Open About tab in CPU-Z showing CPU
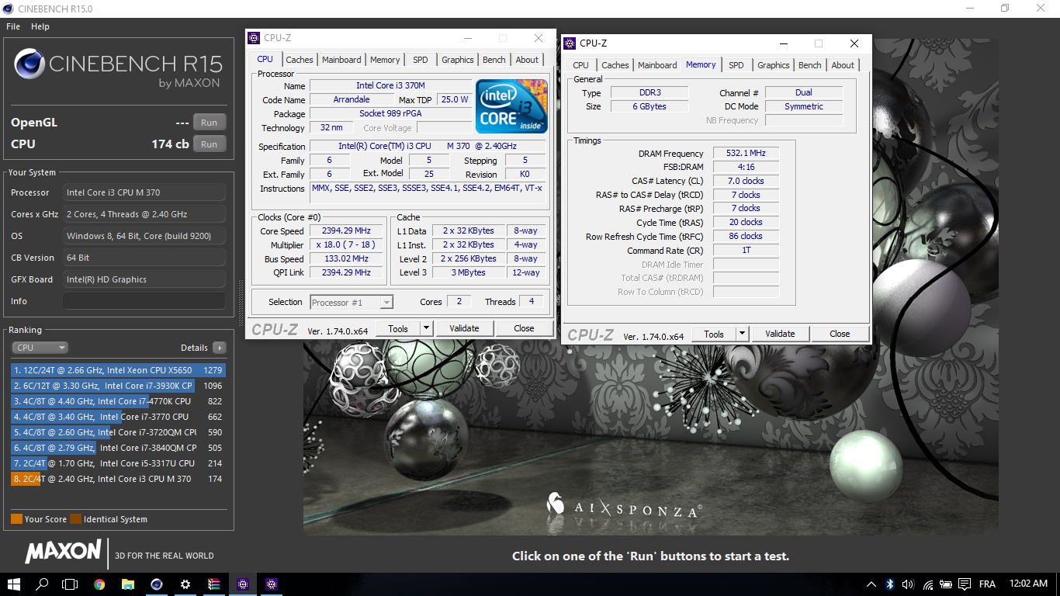 pyautogui.click(x=527, y=60)
